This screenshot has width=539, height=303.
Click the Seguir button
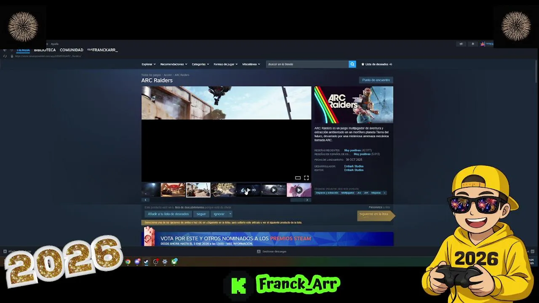click(x=201, y=214)
